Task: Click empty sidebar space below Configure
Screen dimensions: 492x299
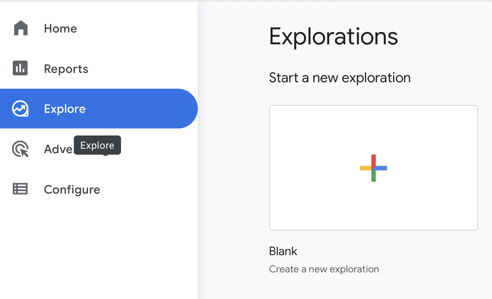Action: click(98, 246)
